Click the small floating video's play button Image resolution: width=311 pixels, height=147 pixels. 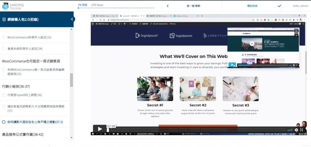[232, 65]
